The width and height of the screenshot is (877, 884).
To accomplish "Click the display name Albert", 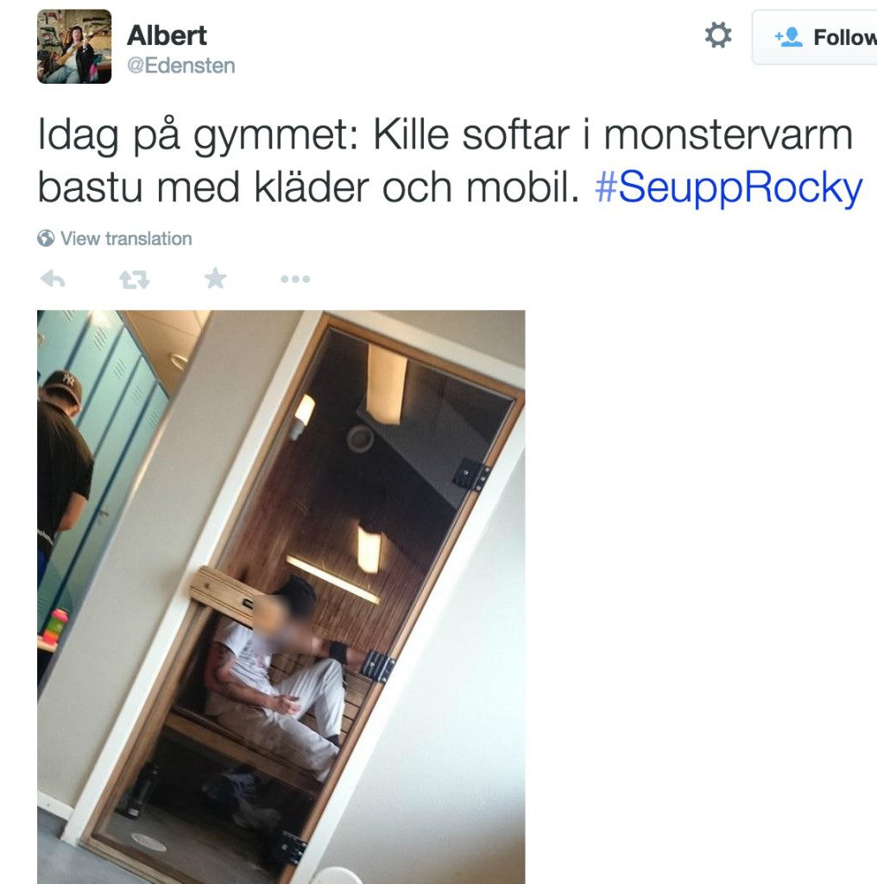I will pyautogui.click(x=167, y=35).
